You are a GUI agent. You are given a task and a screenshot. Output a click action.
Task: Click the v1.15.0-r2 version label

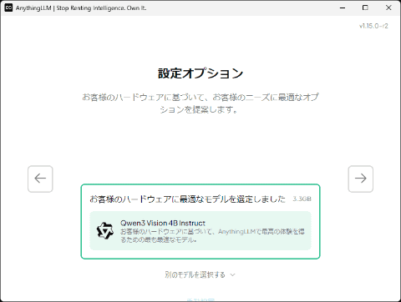tap(373, 26)
